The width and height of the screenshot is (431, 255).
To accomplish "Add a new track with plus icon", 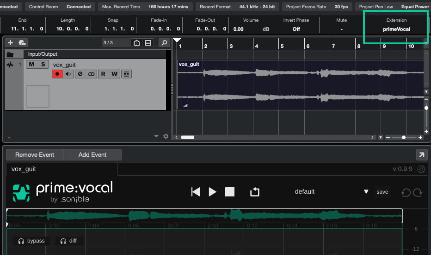I will (x=11, y=43).
